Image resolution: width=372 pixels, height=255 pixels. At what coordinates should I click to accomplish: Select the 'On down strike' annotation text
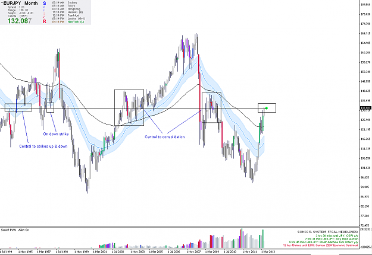[x=56, y=134]
